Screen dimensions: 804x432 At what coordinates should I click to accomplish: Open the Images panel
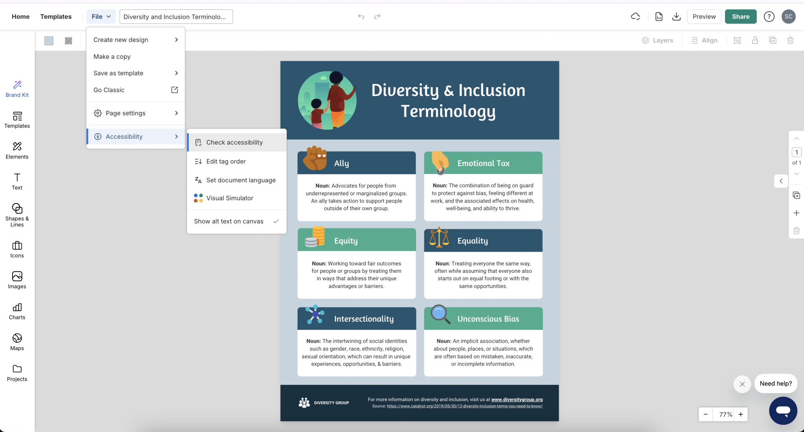point(17,281)
